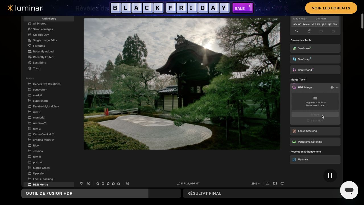Switch to the OUTIL DE FUSION HDR tab
Image resolution: width=364 pixels, height=205 pixels.
(101, 193)
